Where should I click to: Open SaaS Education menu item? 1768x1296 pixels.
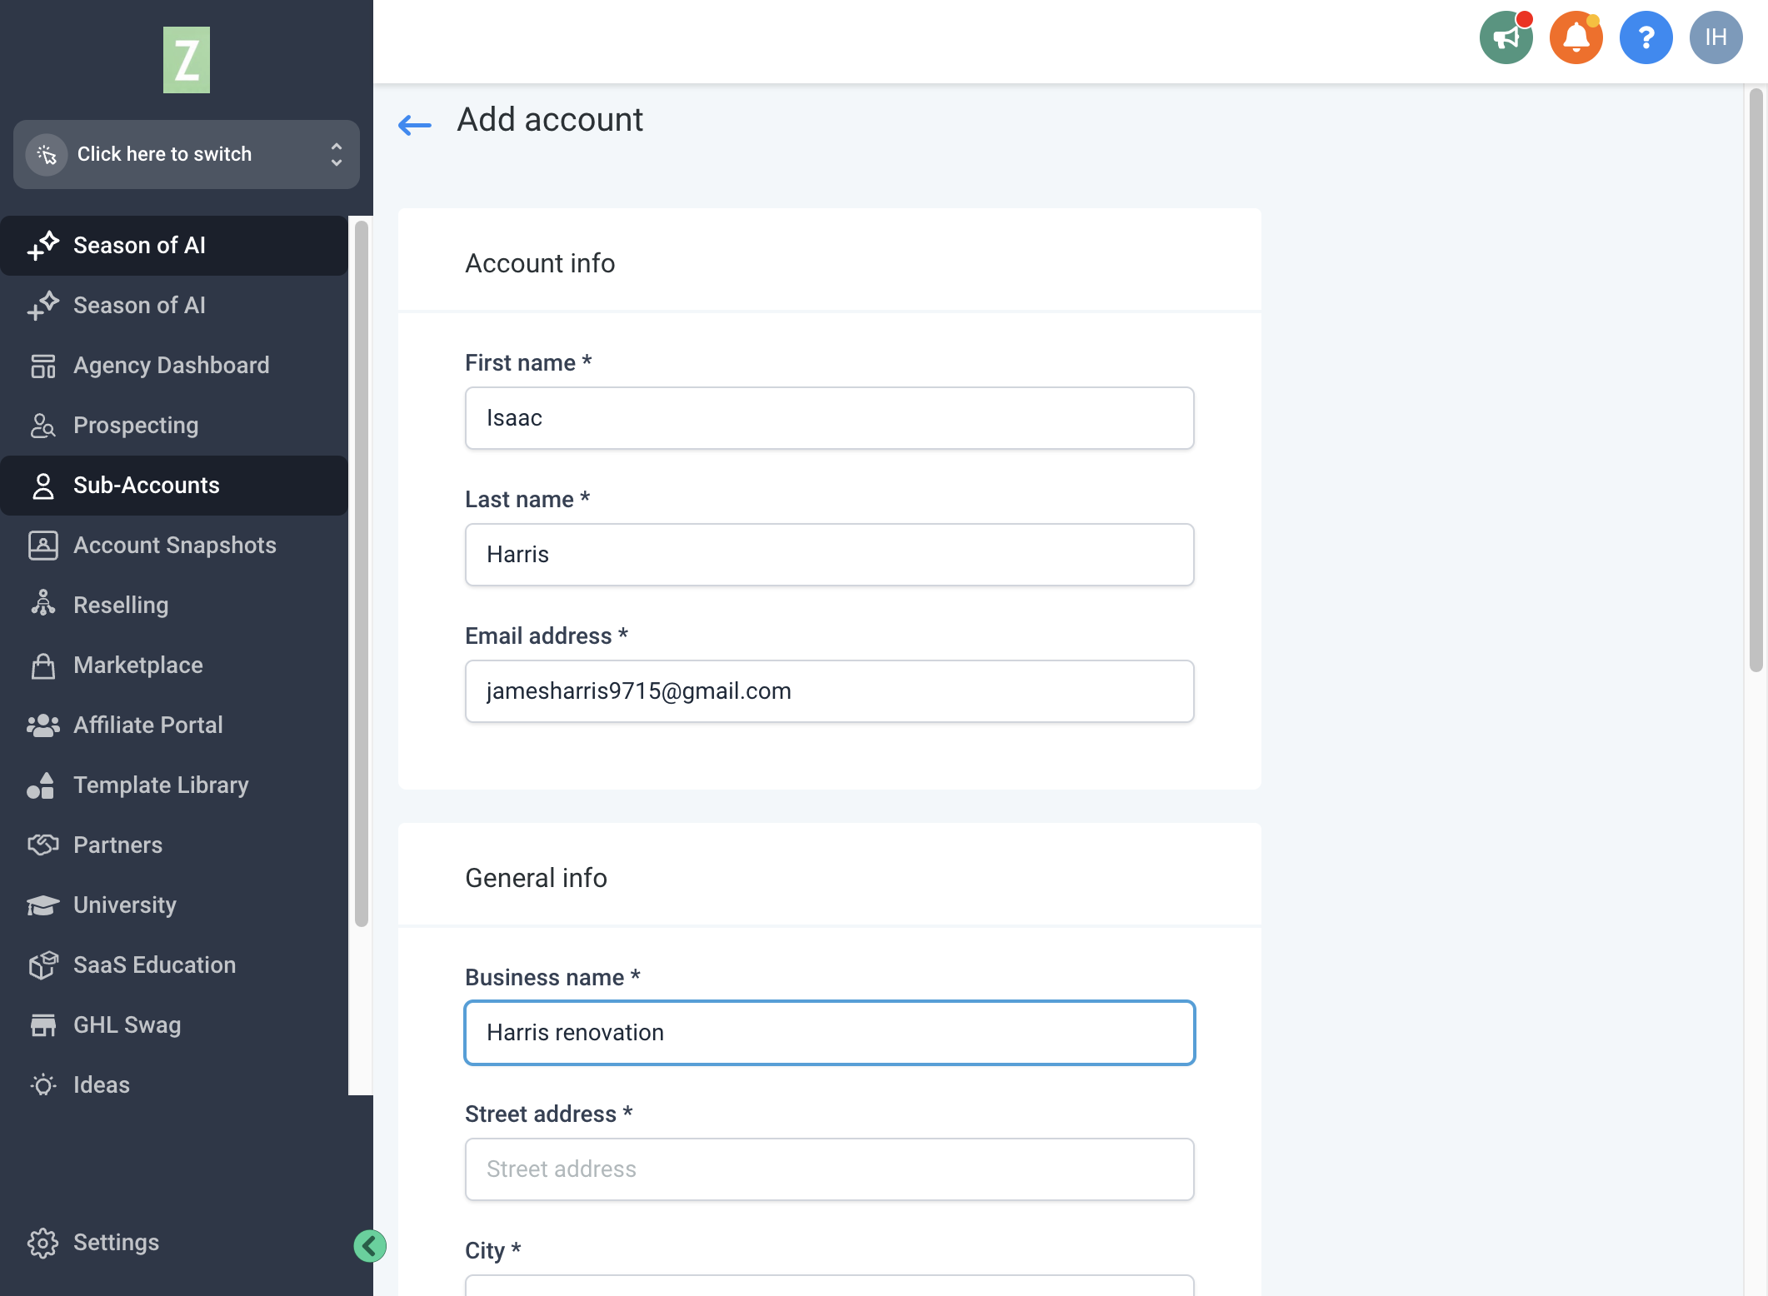pos(174,965)
